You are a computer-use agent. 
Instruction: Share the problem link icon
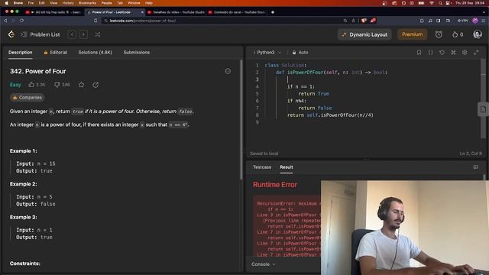tap(96, 85)
